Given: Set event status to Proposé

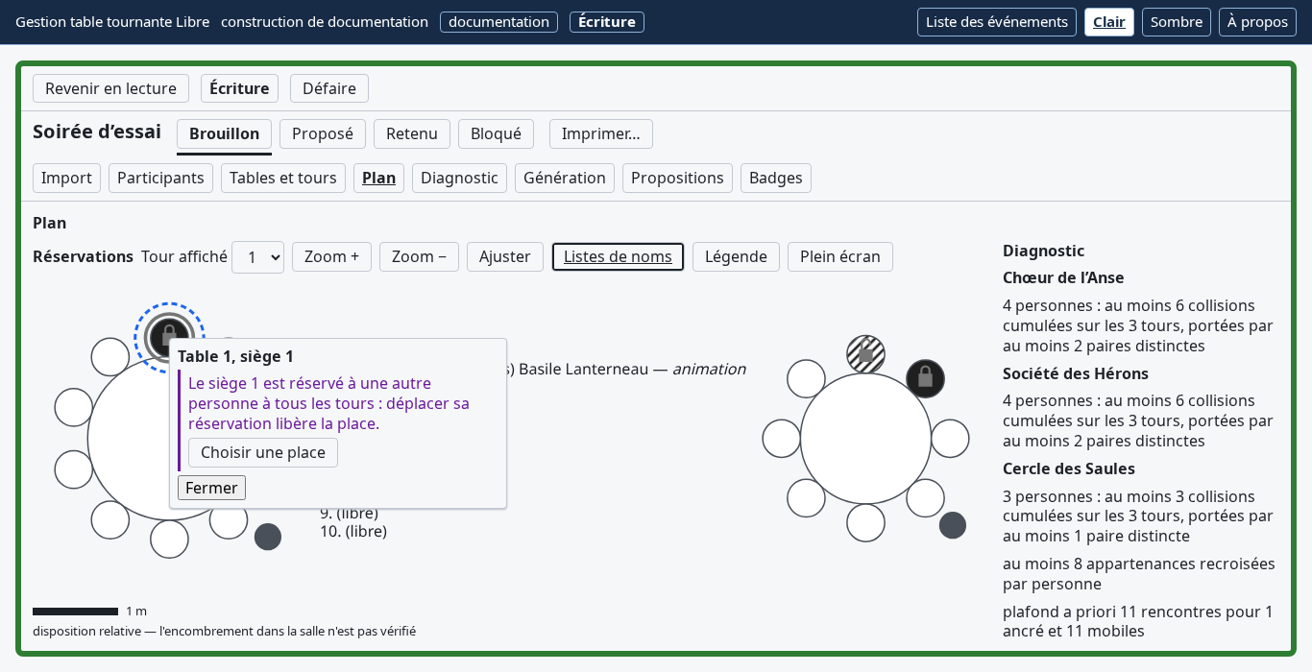Looking at the screenshot, I should point(323,134).
